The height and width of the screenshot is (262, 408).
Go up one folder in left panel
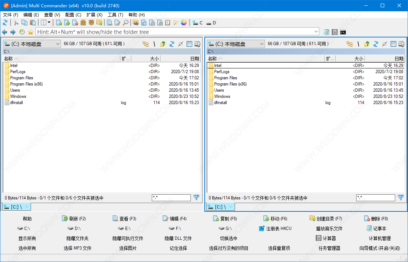click(x=163, y=44)
